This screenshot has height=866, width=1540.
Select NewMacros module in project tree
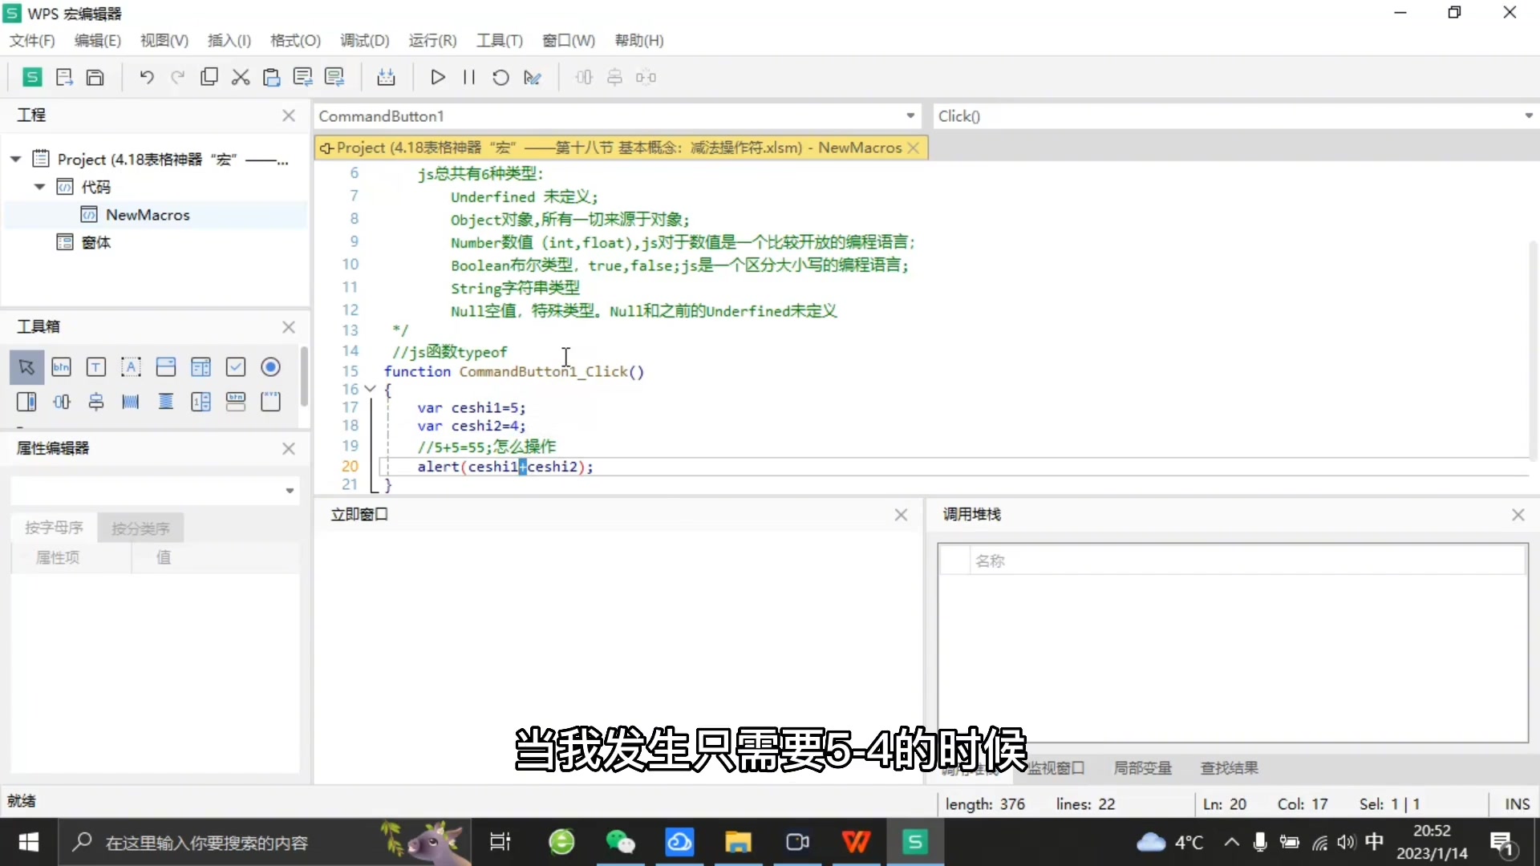(148, 215)
